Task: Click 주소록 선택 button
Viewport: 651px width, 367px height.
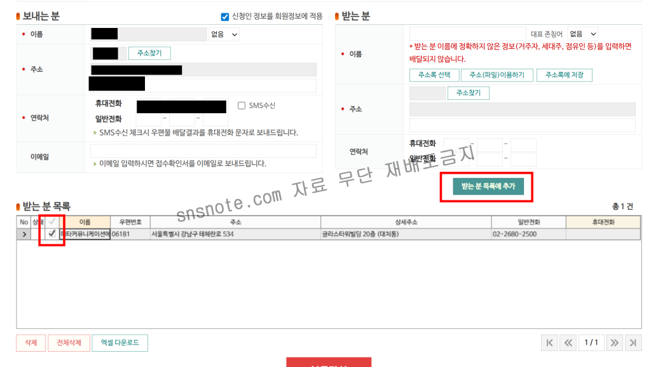Action: pyautogui.click(x=434, y=75)
